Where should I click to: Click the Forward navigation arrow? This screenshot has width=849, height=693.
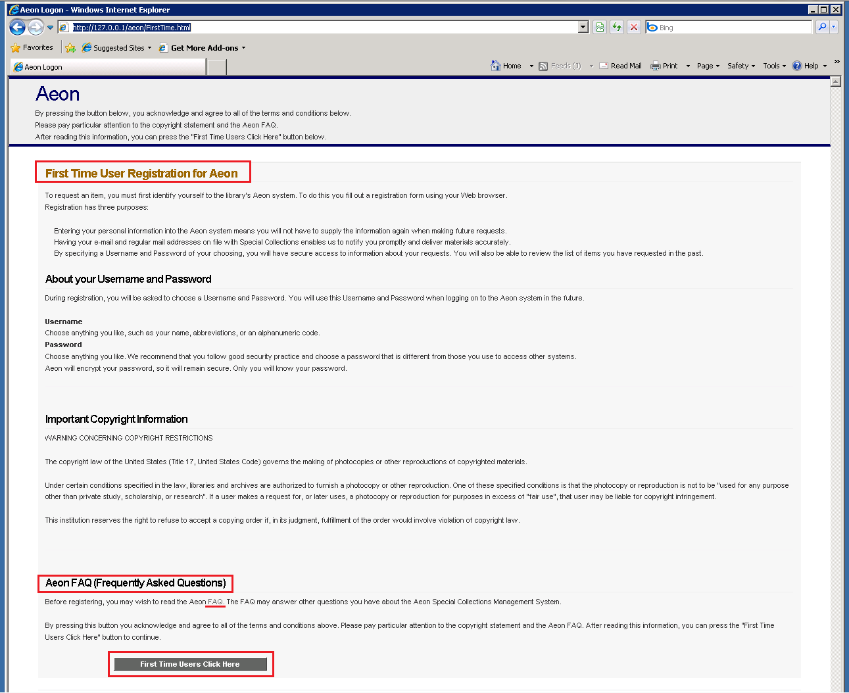(x=37, y=27)
